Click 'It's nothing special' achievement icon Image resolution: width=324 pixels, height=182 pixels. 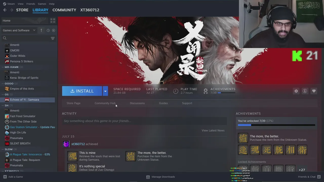coord(72,168)
